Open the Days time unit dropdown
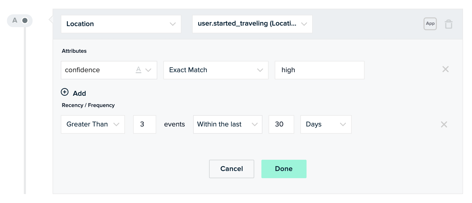Viewport: 472px width, 203px height. [326, 124]
